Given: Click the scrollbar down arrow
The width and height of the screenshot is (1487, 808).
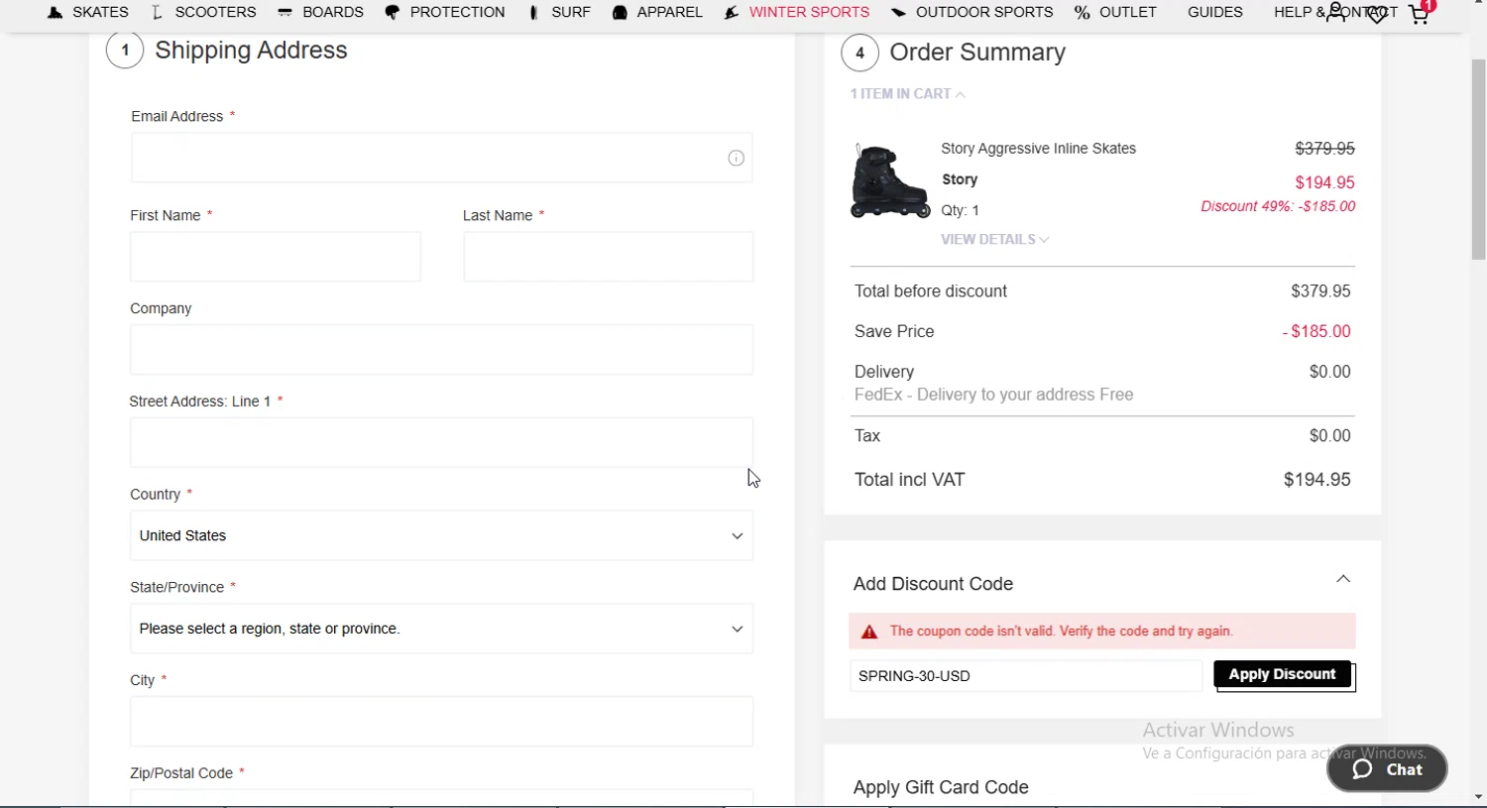Looking at the screenshot, I should (1479, 797).
